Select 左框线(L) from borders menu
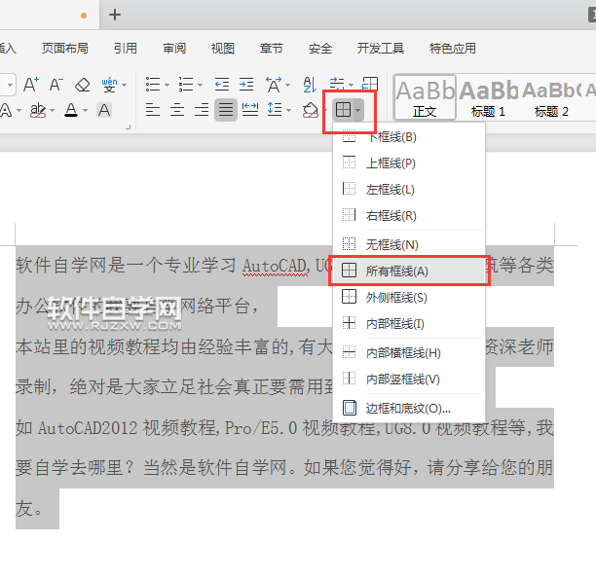 pyautogui.click(x=409, y=189)
